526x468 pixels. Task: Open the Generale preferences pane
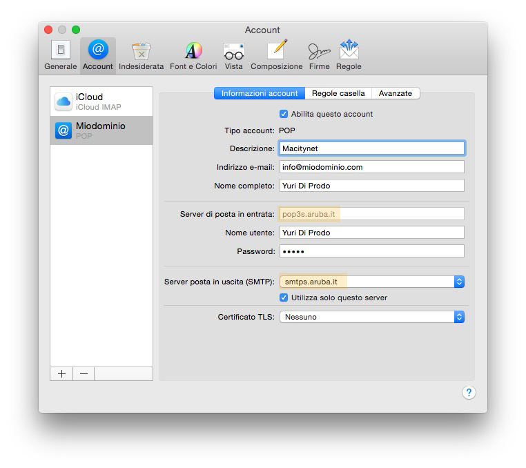click(x=60, y=55)
